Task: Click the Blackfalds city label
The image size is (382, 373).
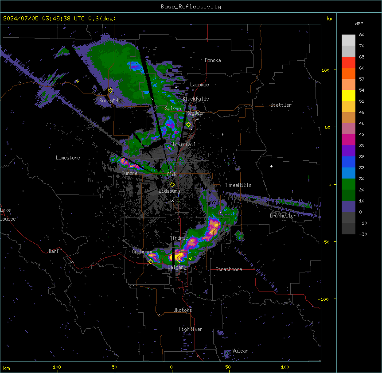Action: pos(195,99)
